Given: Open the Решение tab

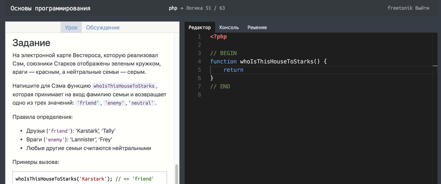Looking at the screenshot, I should pyautogui.click(x=257, y=28).
